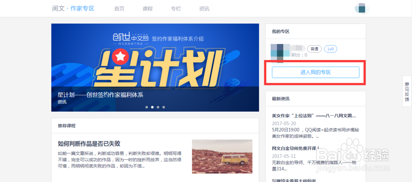Click the profile avatar in 我的专区
Viewport: 412px width, 182px height.
pyautogui.click(x=280, y=53)
